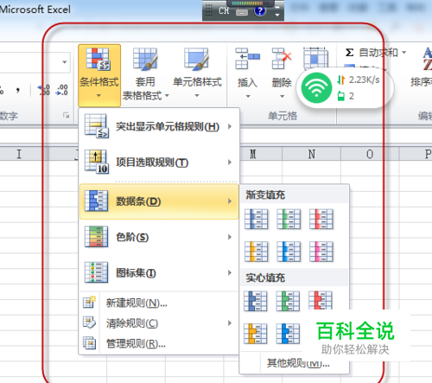The width and height of the screenshot is (432, 383).
Task: Expand the 套用表格格式 dropdown arrow
Action: (x=167, y=95)
